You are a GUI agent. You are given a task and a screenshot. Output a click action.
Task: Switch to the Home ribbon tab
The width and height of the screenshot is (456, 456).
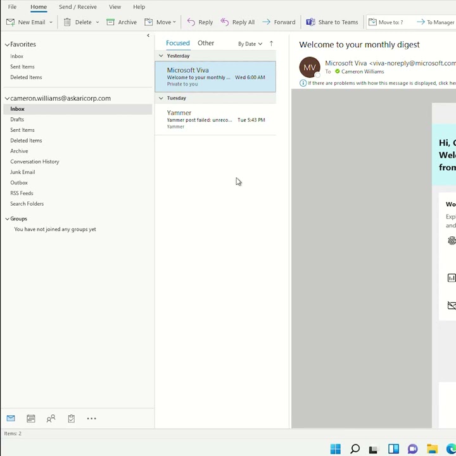coord(39,7)
